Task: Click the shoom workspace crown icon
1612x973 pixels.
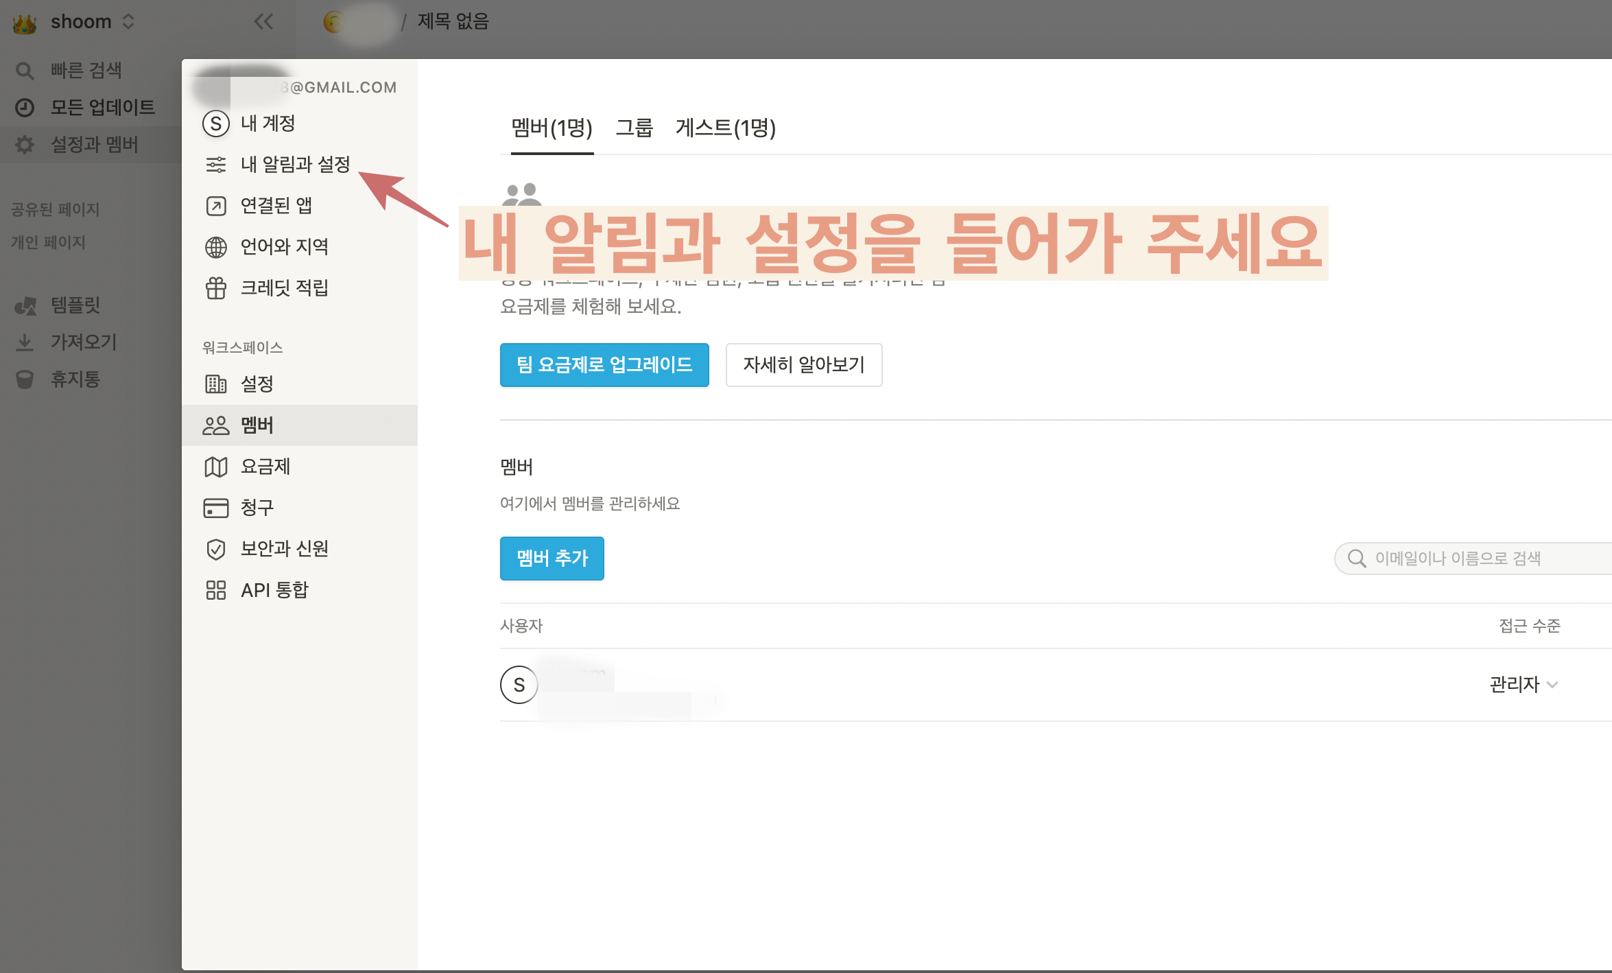Action: tap(25, 23)
